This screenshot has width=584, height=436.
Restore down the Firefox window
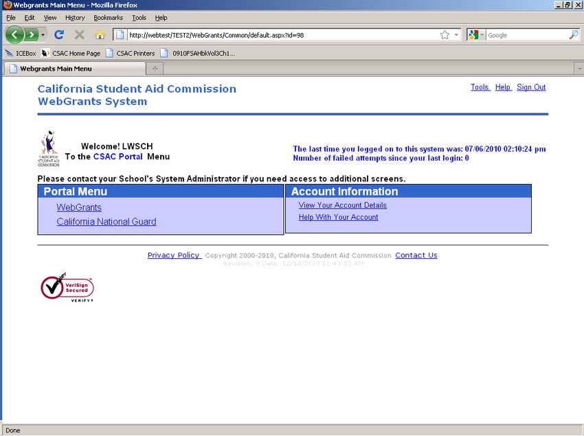coord(568,5)
